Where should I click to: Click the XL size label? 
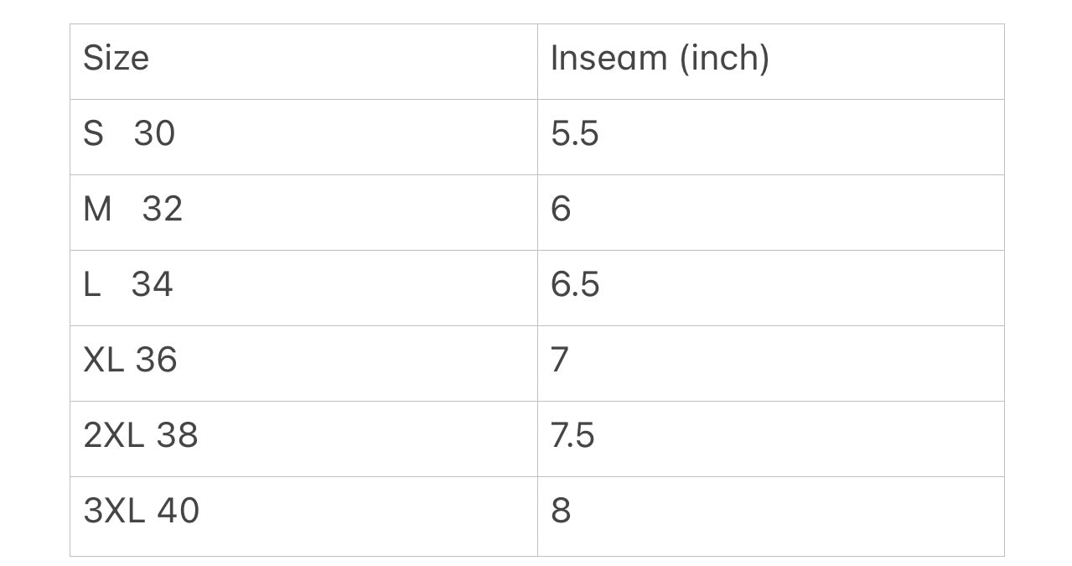click(103, 360)
